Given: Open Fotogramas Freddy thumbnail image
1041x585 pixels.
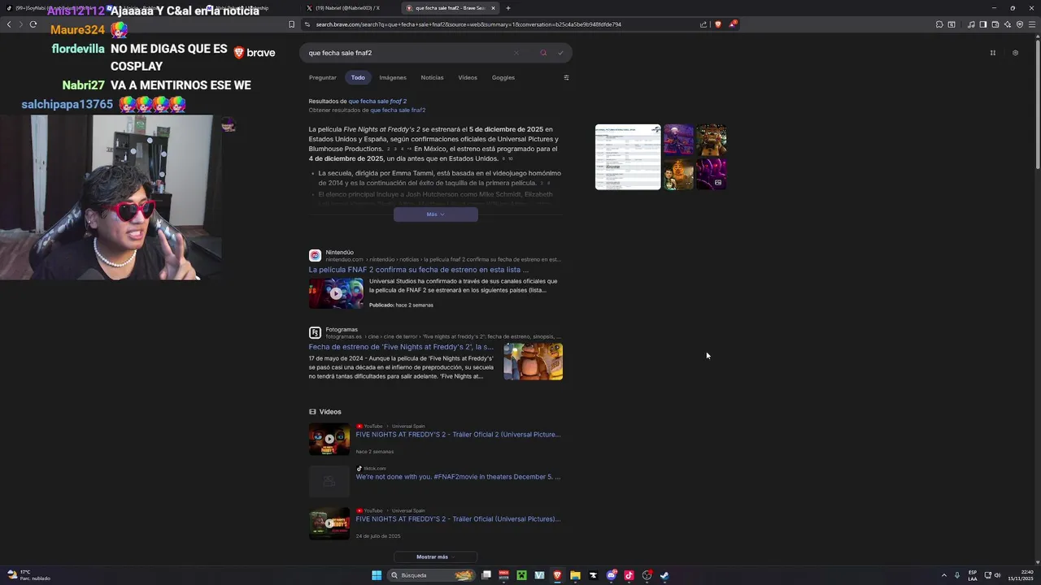Looking at the screenshot, I should tap(533, 362).
